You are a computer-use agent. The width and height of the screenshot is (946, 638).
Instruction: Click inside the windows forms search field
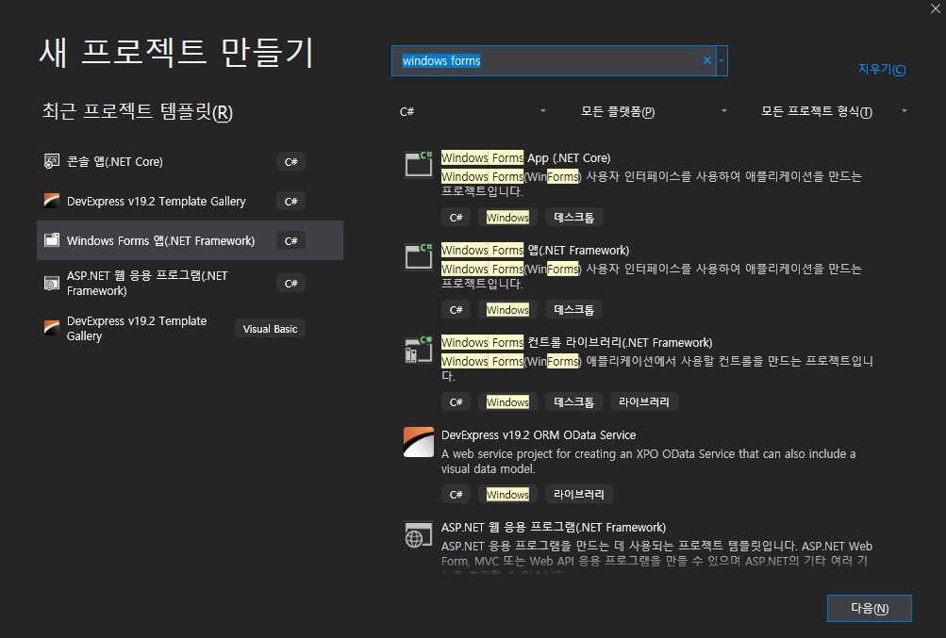pos(552,60)
